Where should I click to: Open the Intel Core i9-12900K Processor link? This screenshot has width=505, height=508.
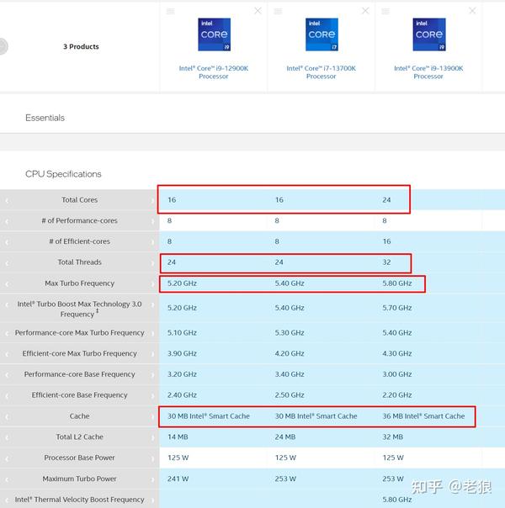214,72
